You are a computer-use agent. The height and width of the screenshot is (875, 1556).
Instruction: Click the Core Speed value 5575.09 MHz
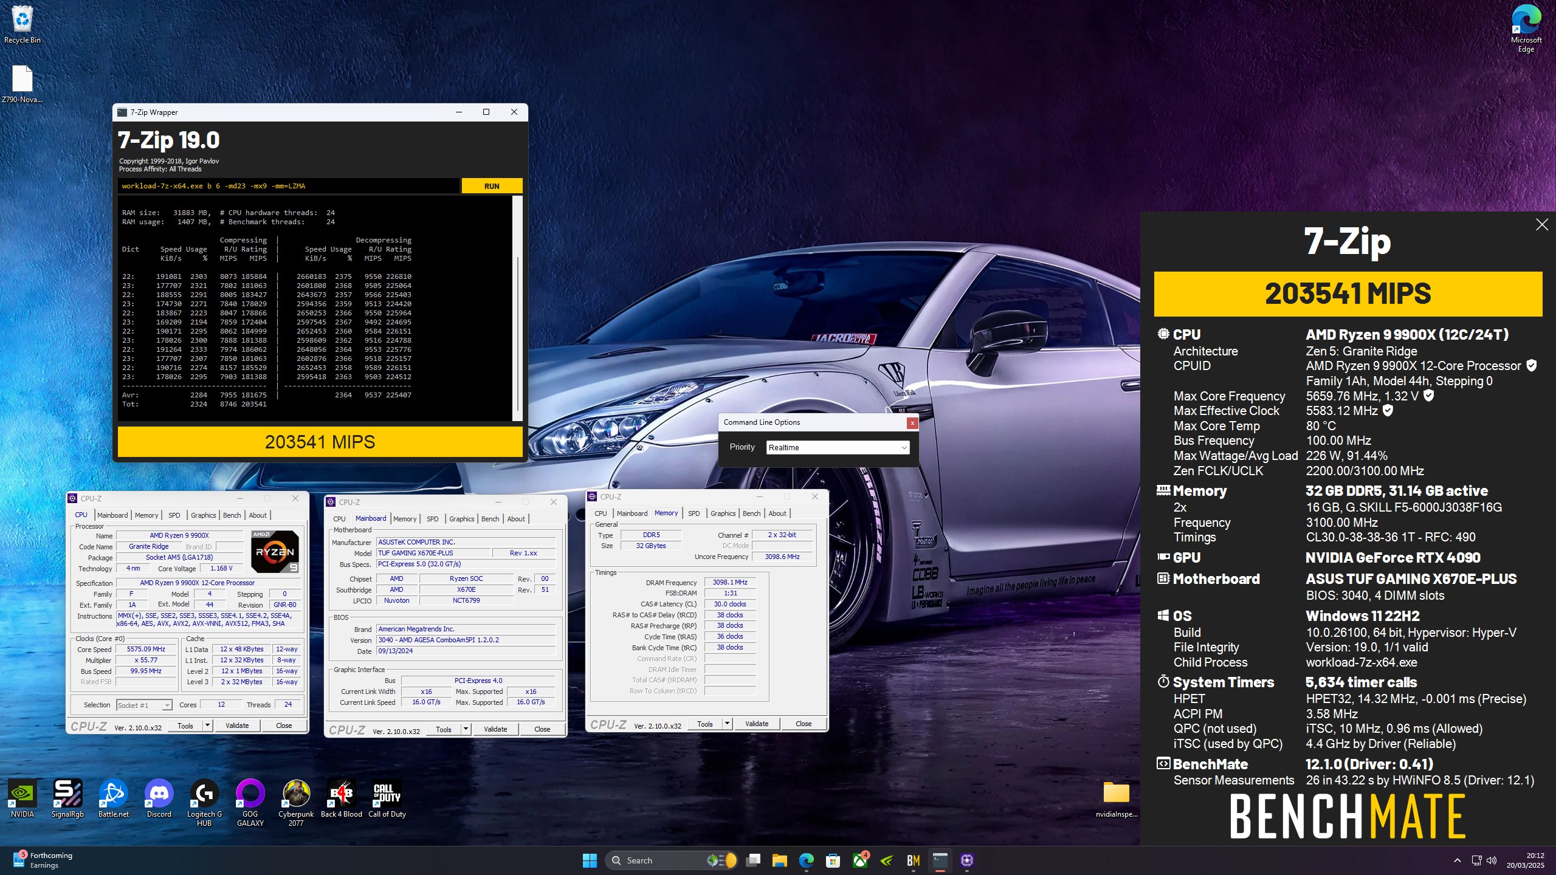tap(146, 650)
